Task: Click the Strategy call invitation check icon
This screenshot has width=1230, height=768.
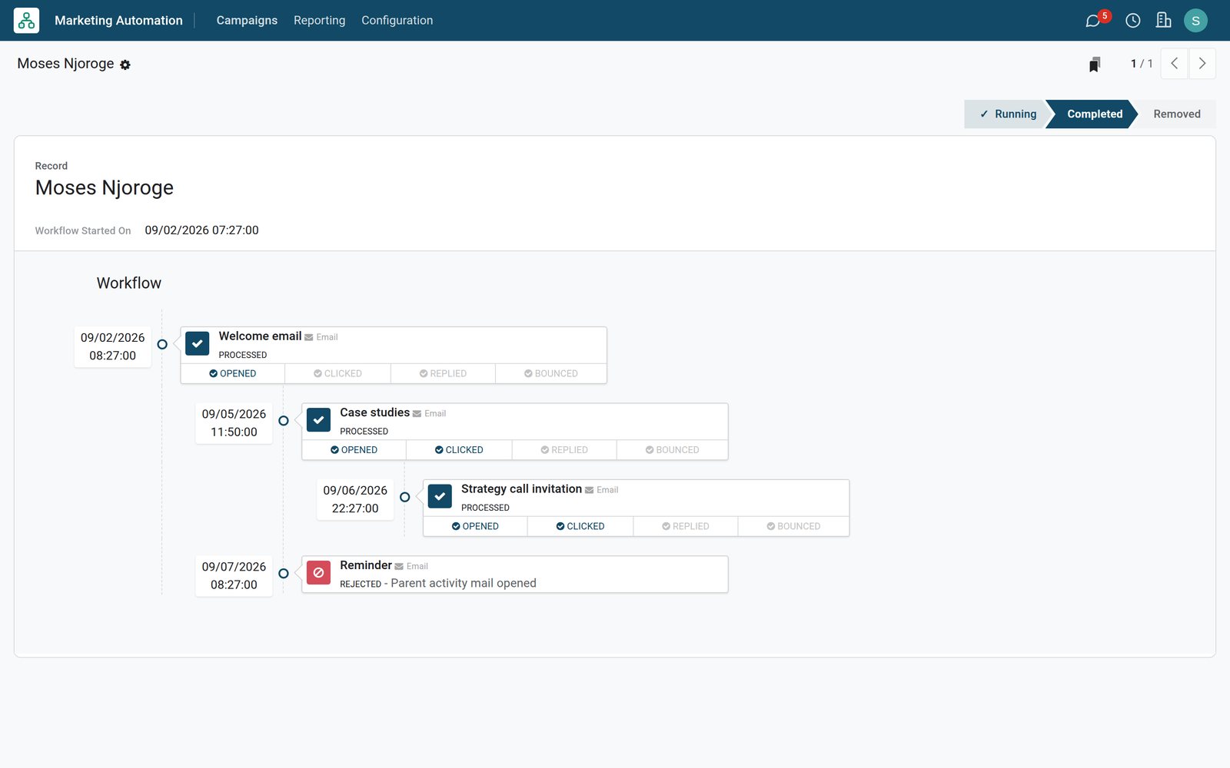Action: pos(440,496)
